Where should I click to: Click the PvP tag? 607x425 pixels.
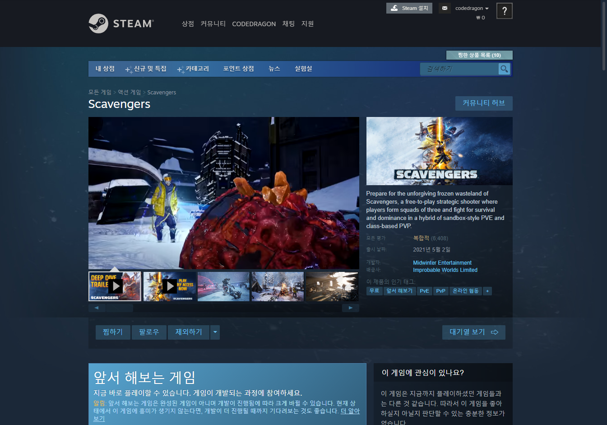[440, 291]
